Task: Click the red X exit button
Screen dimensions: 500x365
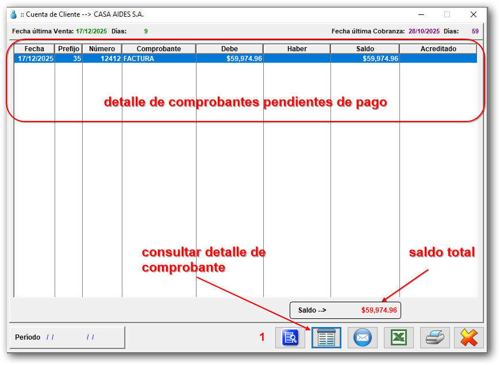Action: pos(469,338)
